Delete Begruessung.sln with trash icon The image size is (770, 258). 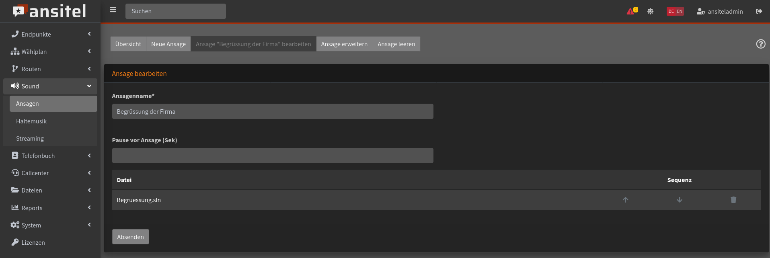coord(733,200)
